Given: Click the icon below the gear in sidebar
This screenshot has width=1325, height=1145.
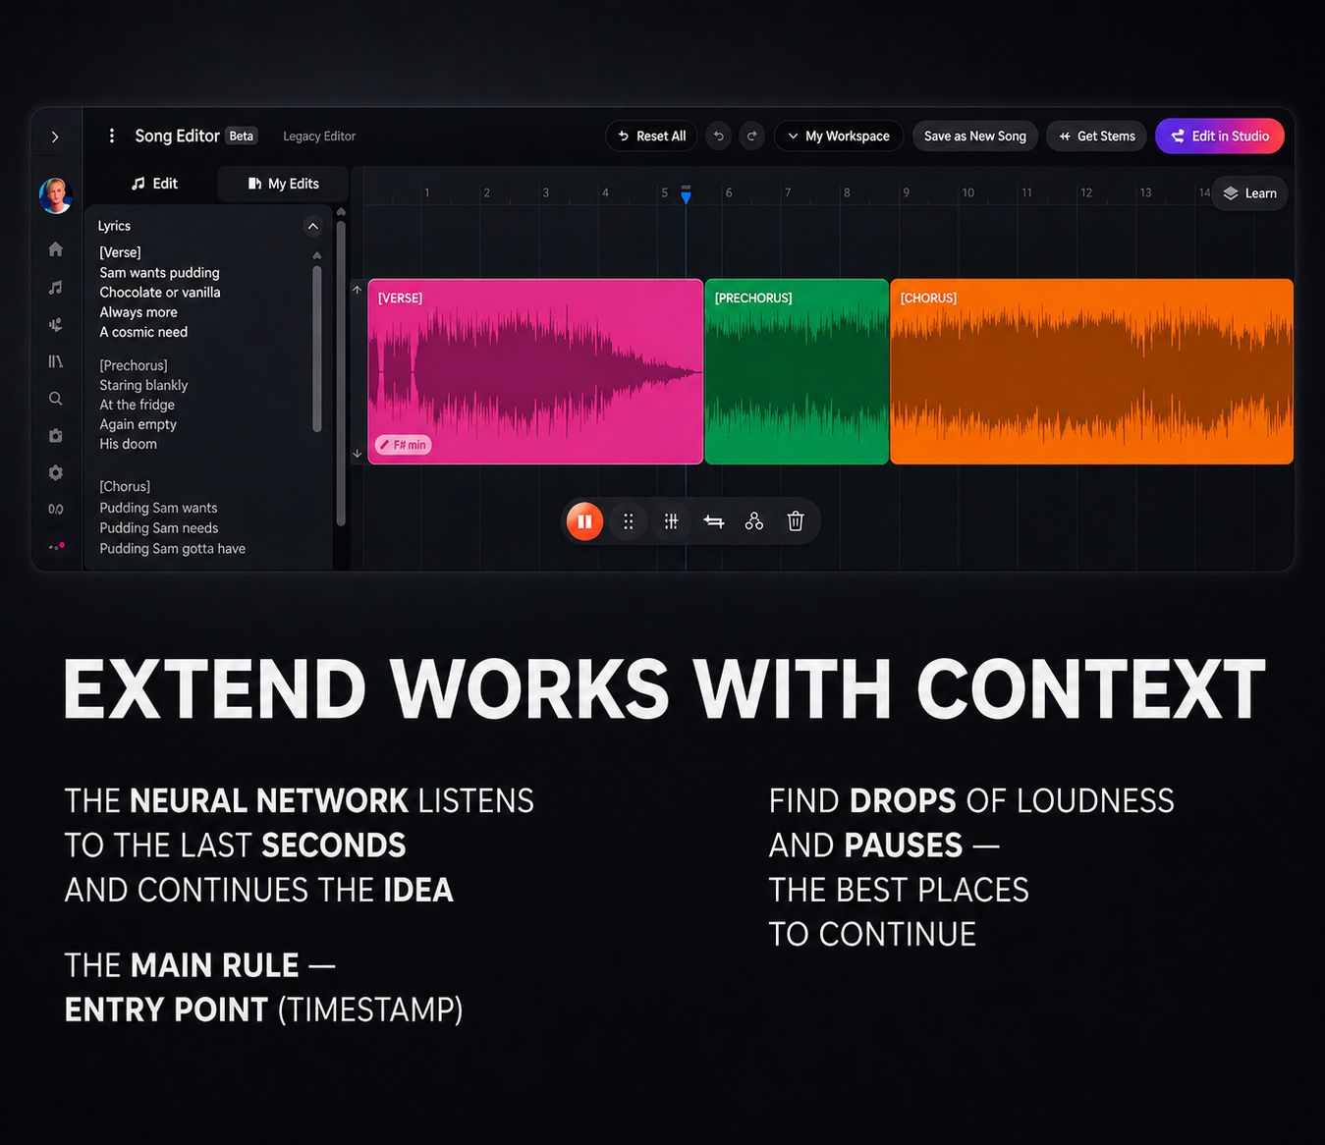Looking at the screenshot, I should 56,509.
